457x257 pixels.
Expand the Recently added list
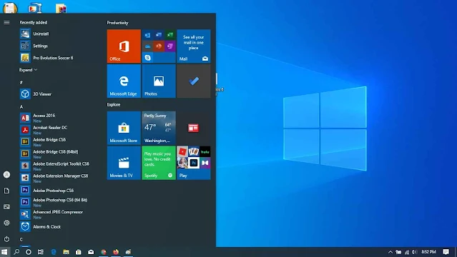(28, 70)
